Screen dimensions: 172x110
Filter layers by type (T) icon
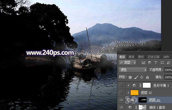[x=156, y=63]
